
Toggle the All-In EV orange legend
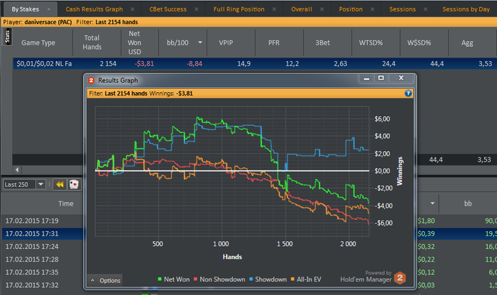point(306,279)
